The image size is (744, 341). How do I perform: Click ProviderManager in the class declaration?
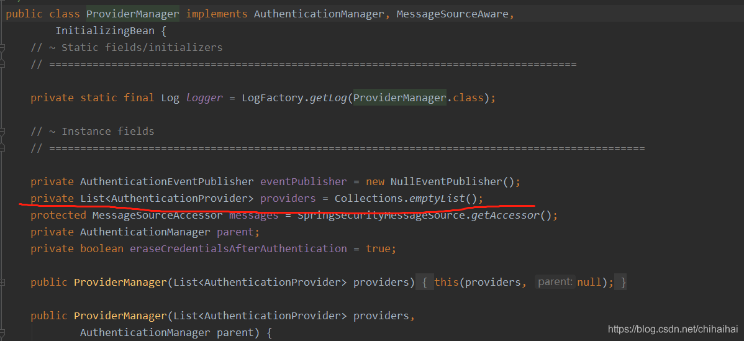tap(132, 14)
